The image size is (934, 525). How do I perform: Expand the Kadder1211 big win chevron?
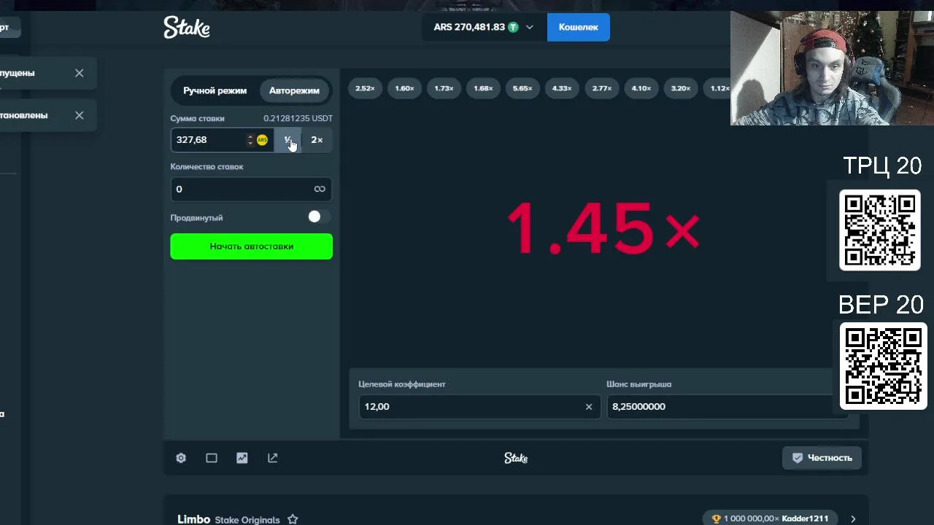853,518
